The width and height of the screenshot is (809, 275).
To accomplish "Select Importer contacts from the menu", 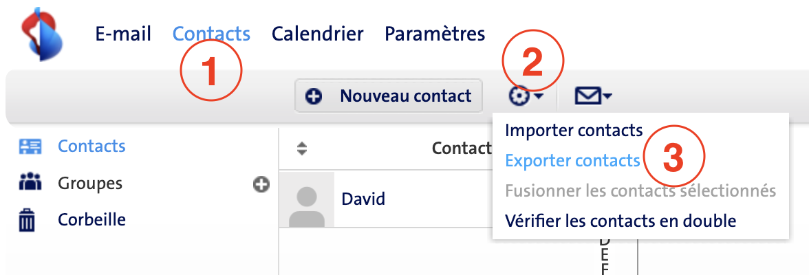I will (574, 131).
